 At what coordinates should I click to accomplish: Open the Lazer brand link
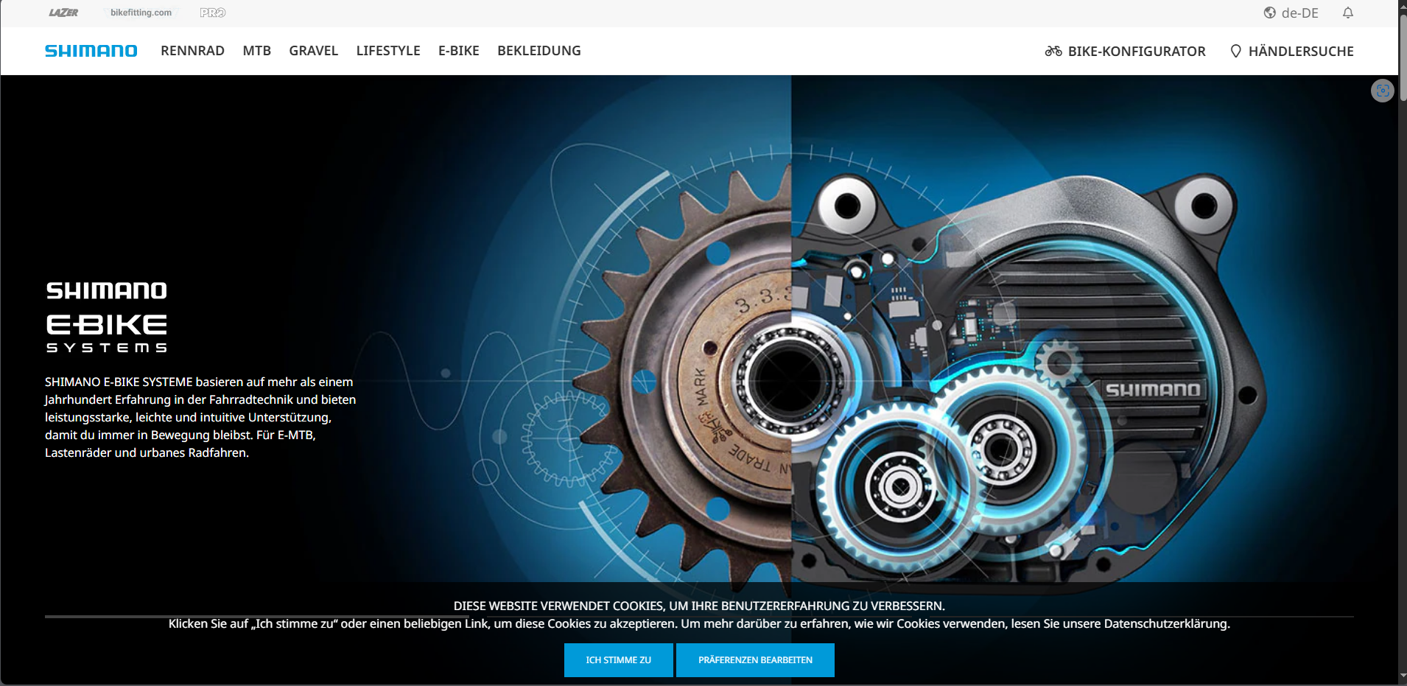(63, 13)
